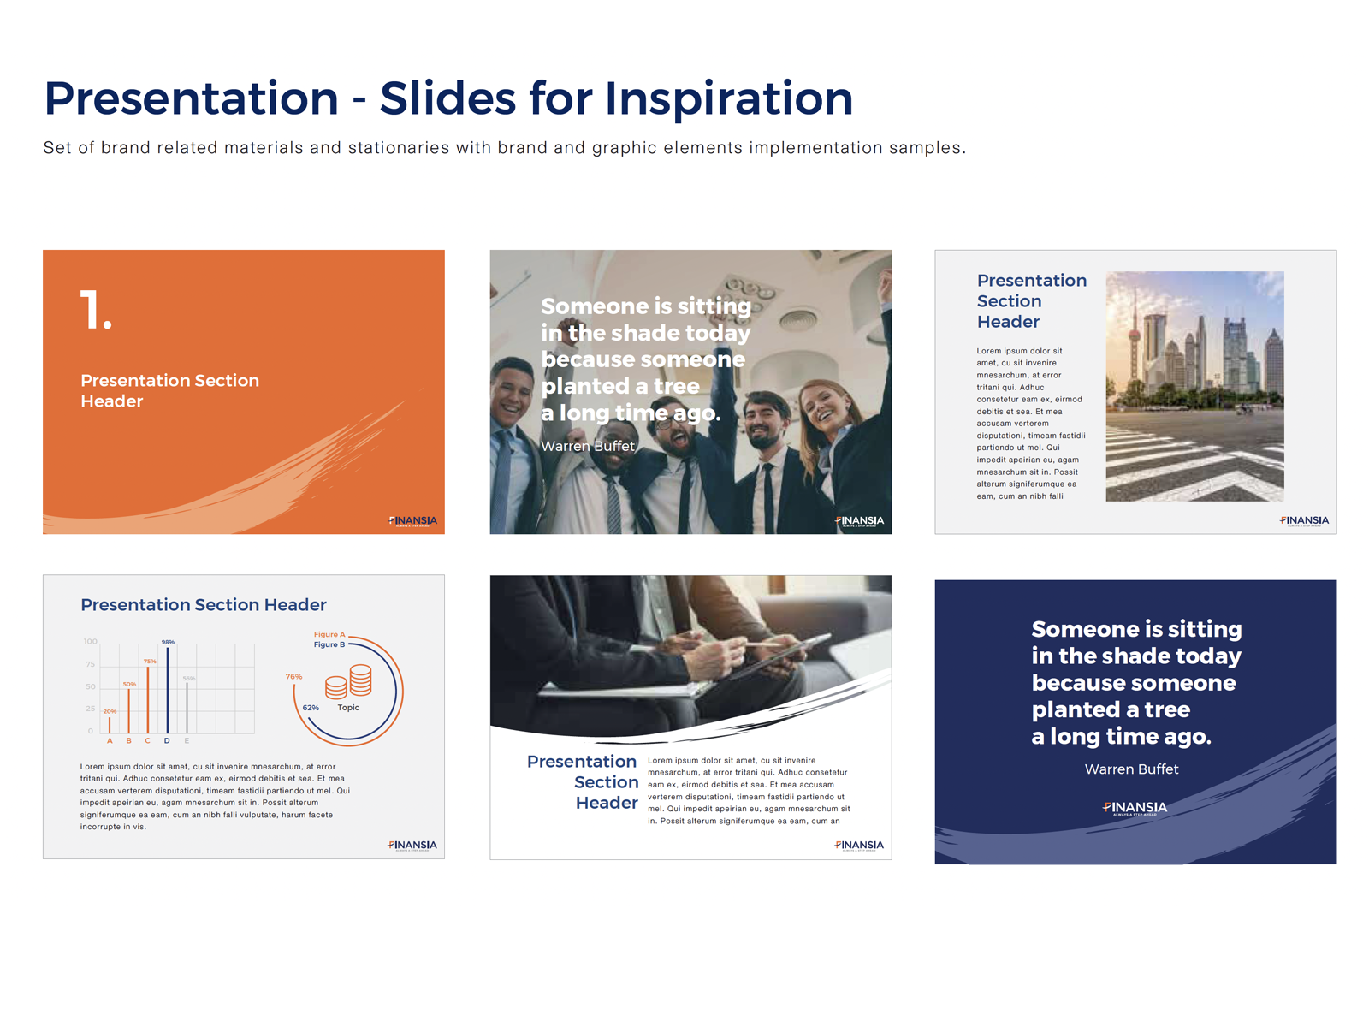Click the coin stack icon in donut chart
This screenshot has width=1369, height=1027.
pos(349,682)
